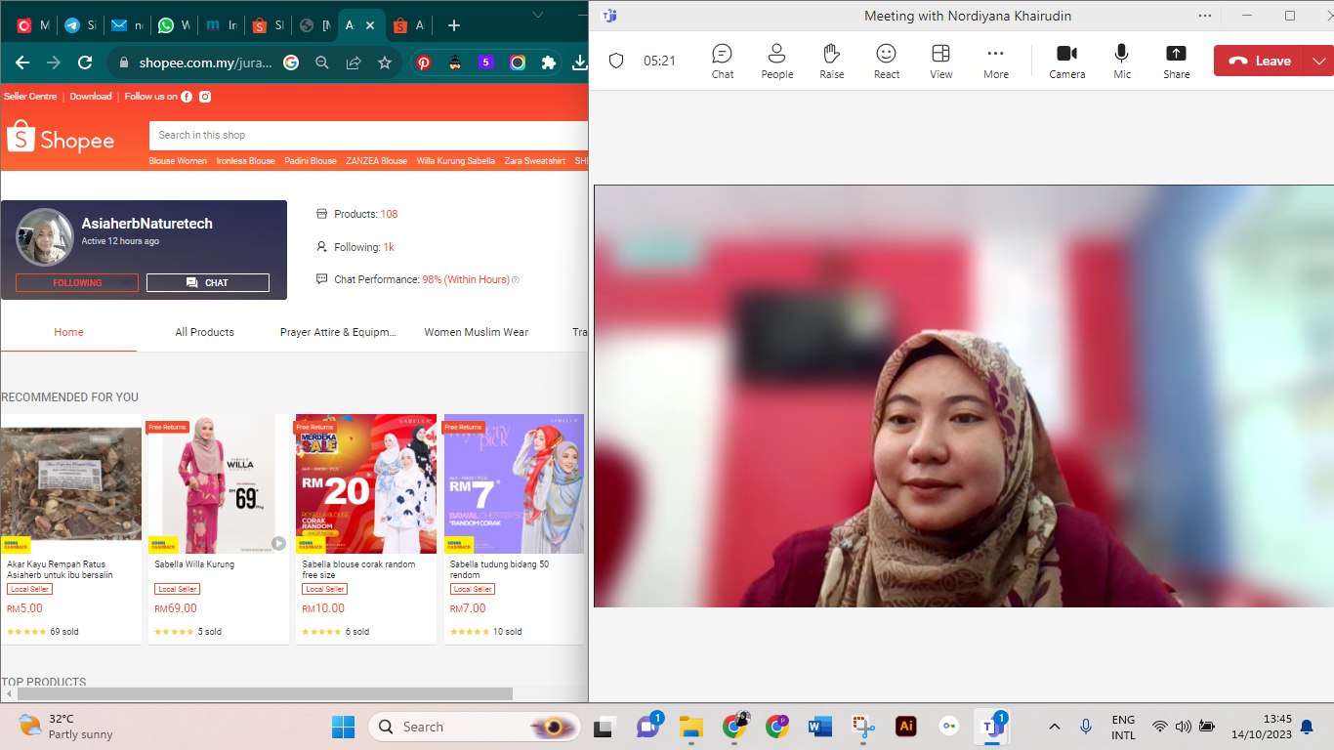Image resolution: width=1334 pixels, height=750 pixels.
Task: Open shield meeting info icon in Teams
Action: [615, 61]
